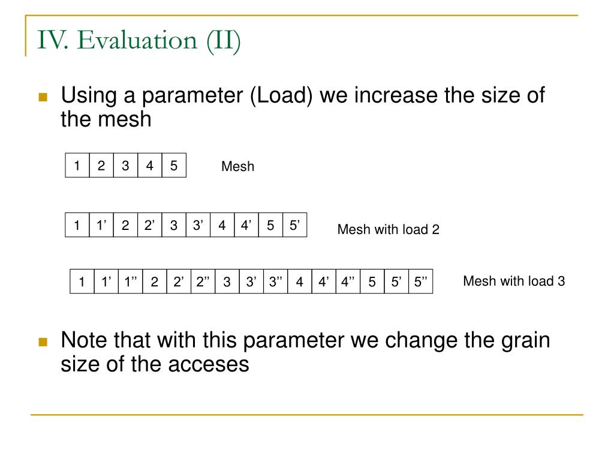Screen dimensions: 614x461
Task: Select cell 3 in the first Mesh row
Action: click(126, 166)
